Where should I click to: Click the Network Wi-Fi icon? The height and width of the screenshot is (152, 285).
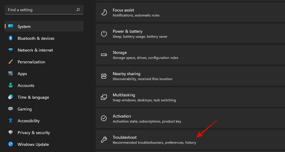(x=11, y=50)
